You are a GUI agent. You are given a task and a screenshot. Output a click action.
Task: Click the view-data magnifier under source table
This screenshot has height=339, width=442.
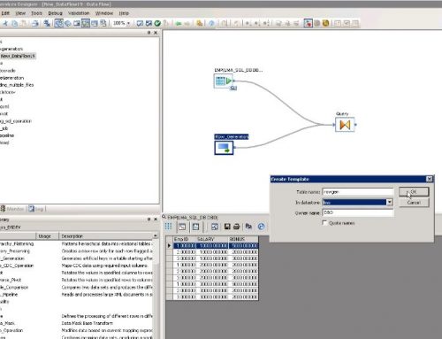click(x=233, y=88)
